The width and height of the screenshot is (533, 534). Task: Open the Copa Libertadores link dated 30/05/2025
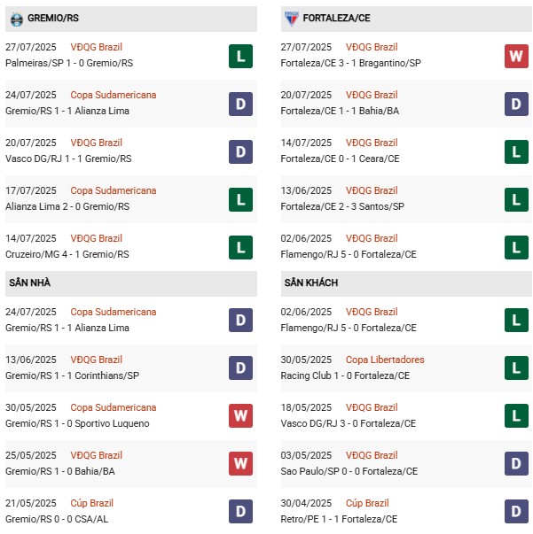point(385,360)
